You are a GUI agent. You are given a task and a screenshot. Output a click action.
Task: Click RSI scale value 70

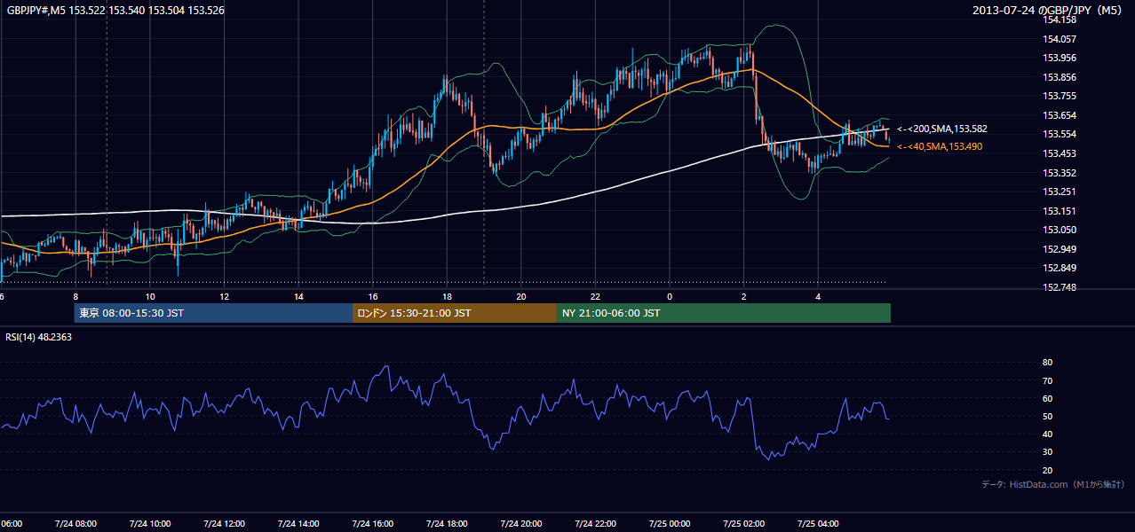[x=1047, y=380]
